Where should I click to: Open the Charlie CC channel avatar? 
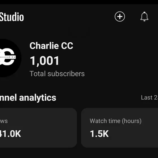click(x=11, y=58)
